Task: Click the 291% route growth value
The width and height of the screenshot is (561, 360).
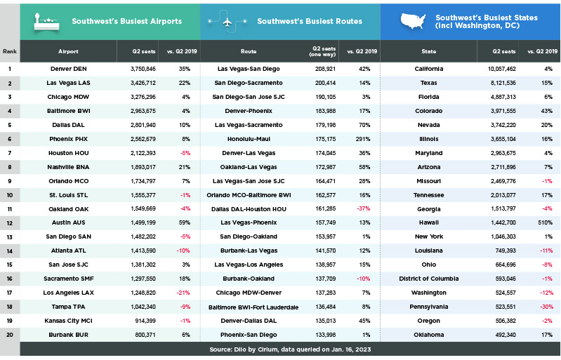Action: point(363,139)
